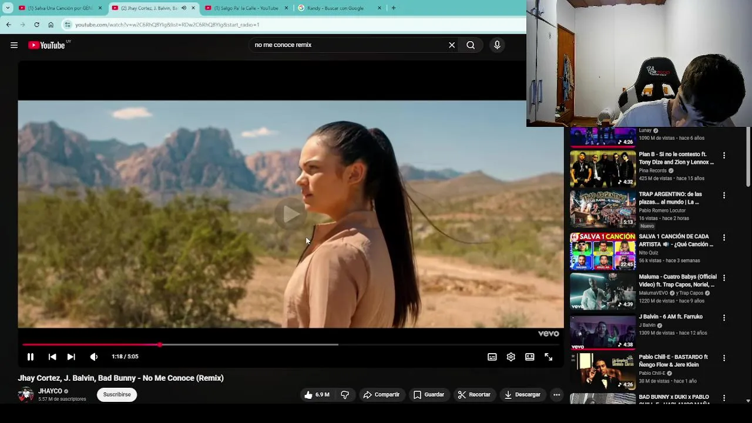The image size is (752, 423).
Task: Open J Balvin 6 AM video title
Action: (670, 317)
